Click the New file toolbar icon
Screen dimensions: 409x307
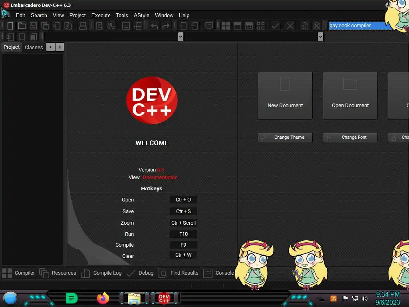[10, 26]
